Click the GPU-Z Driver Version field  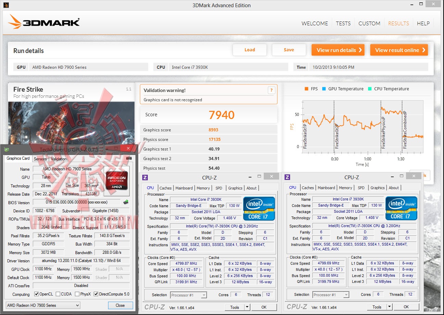(81, 261)
